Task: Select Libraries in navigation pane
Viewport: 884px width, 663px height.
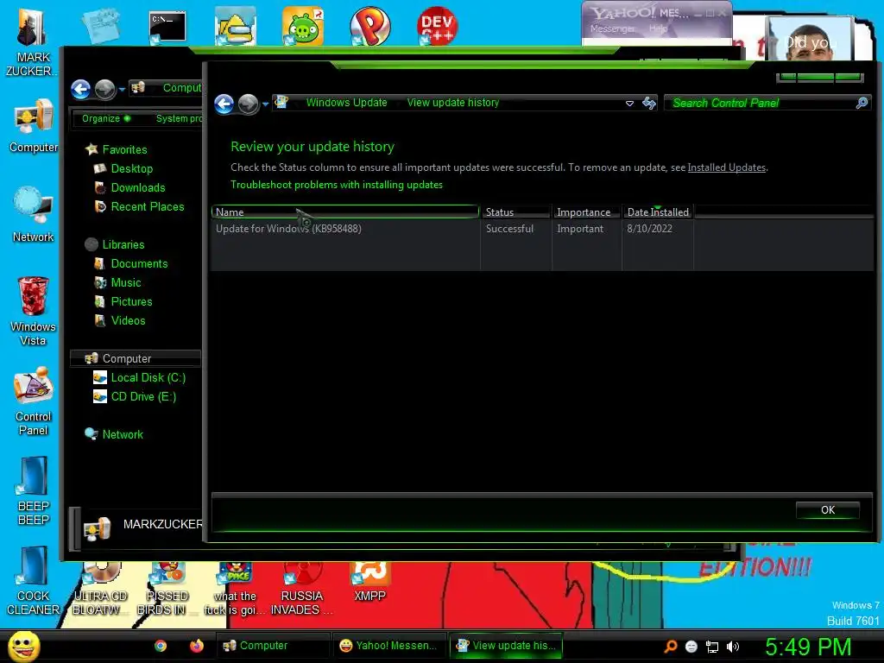Action: coord(123,244)
